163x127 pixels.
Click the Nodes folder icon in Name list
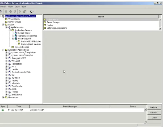pos(45,25)
